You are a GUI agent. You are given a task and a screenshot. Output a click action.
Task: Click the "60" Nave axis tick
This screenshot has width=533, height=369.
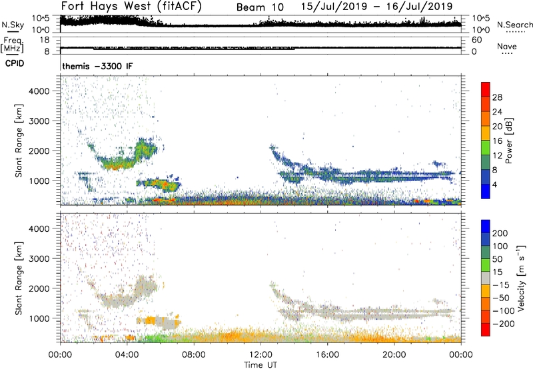coord(476,40)
